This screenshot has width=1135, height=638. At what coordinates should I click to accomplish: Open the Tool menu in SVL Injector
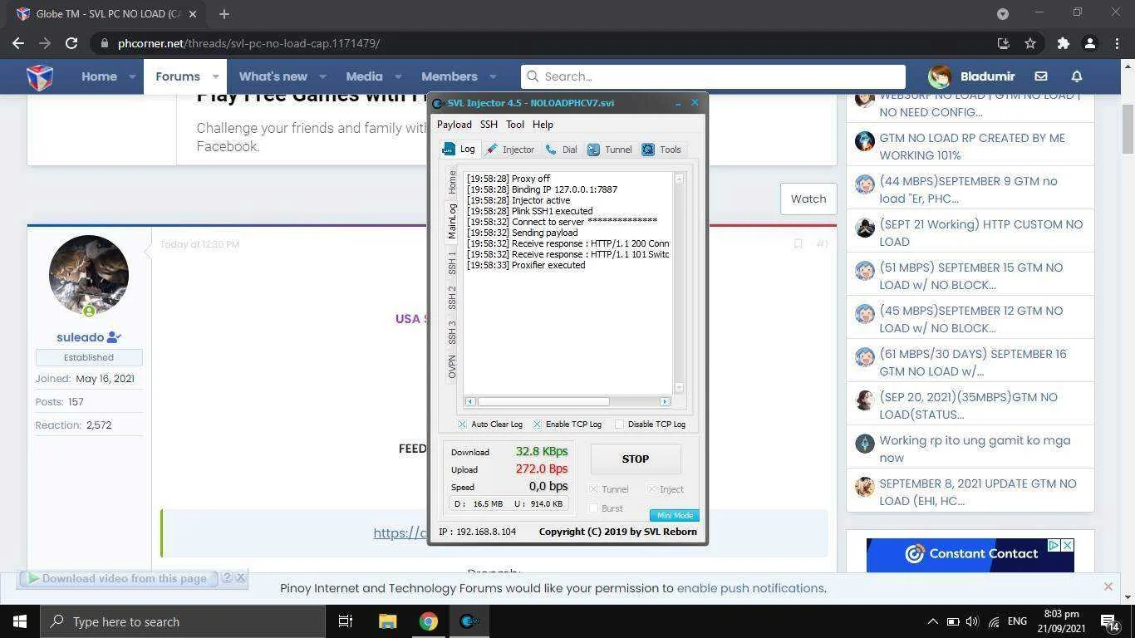tap(515, 125)
